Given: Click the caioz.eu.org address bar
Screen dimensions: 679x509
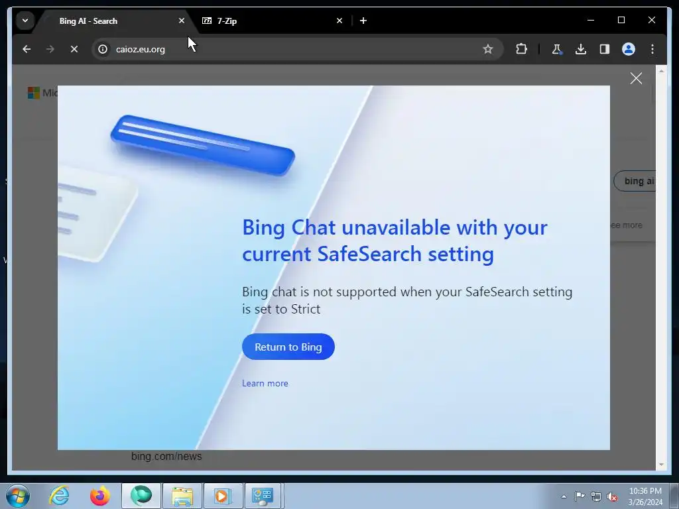Looking at the screenshot, I should pos(297,49).
